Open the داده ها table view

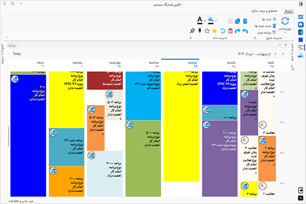click(x=269, y=19)
